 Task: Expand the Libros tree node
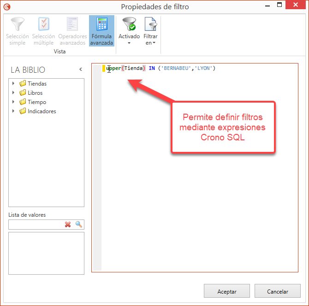coord(14,93)
